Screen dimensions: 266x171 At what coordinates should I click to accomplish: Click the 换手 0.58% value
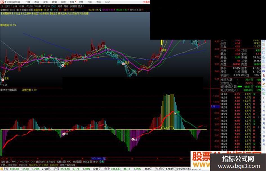point(236,68)
